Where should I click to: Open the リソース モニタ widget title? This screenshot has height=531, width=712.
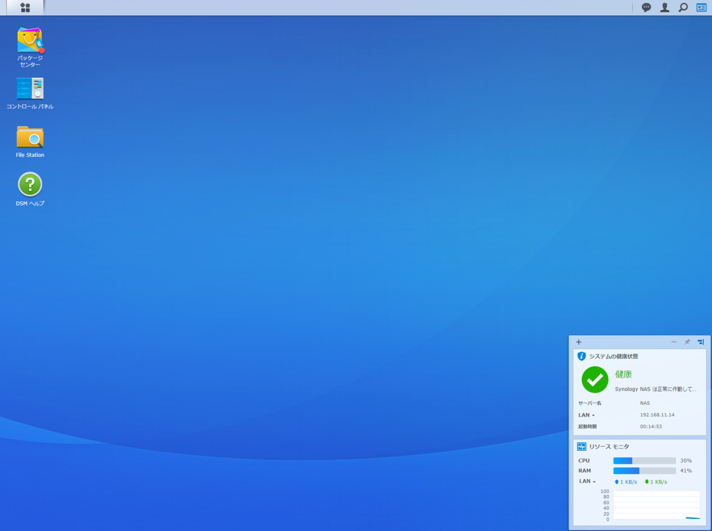609,447
